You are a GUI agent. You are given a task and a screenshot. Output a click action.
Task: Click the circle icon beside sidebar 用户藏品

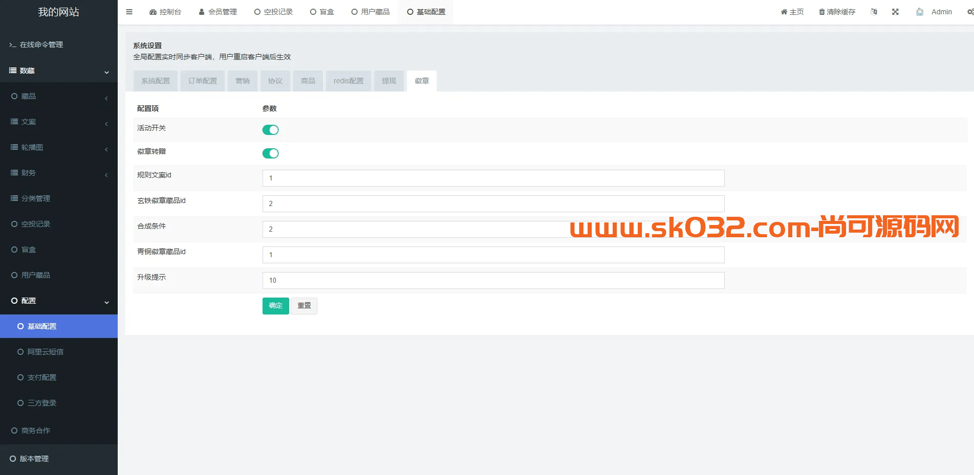(14, 275)
